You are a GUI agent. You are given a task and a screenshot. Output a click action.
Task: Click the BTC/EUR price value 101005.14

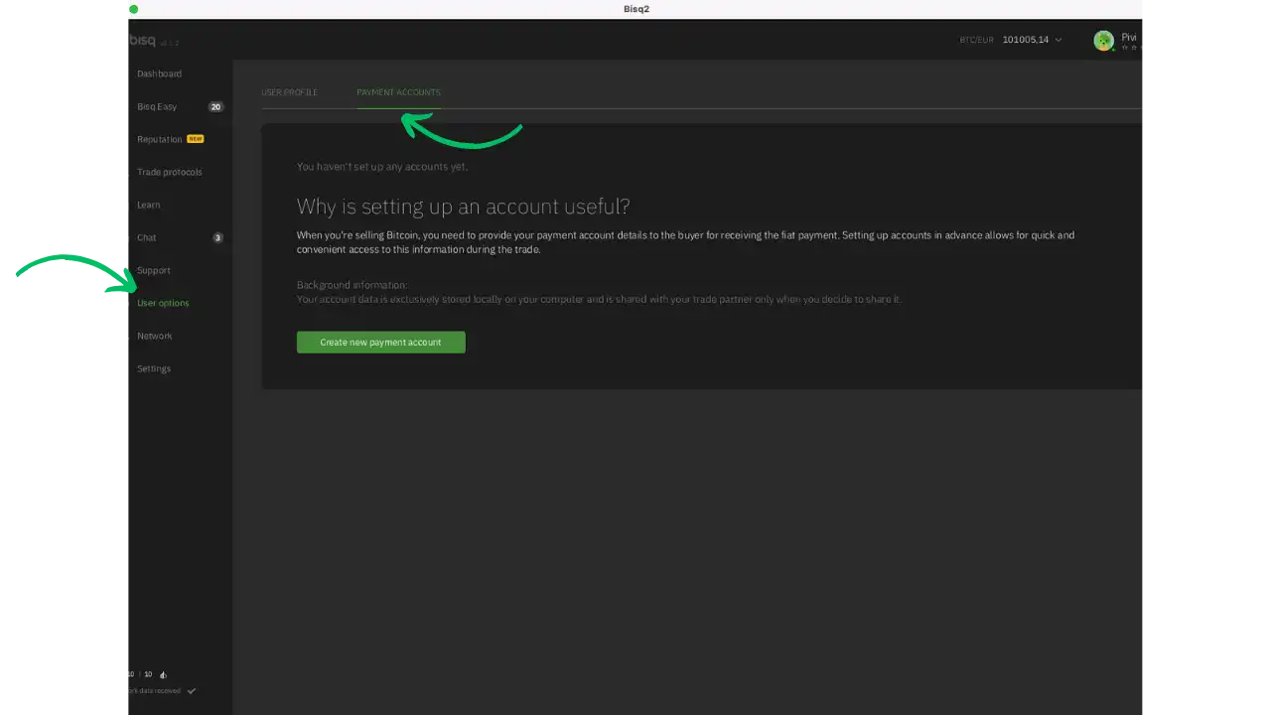[x=1025, y=41]
